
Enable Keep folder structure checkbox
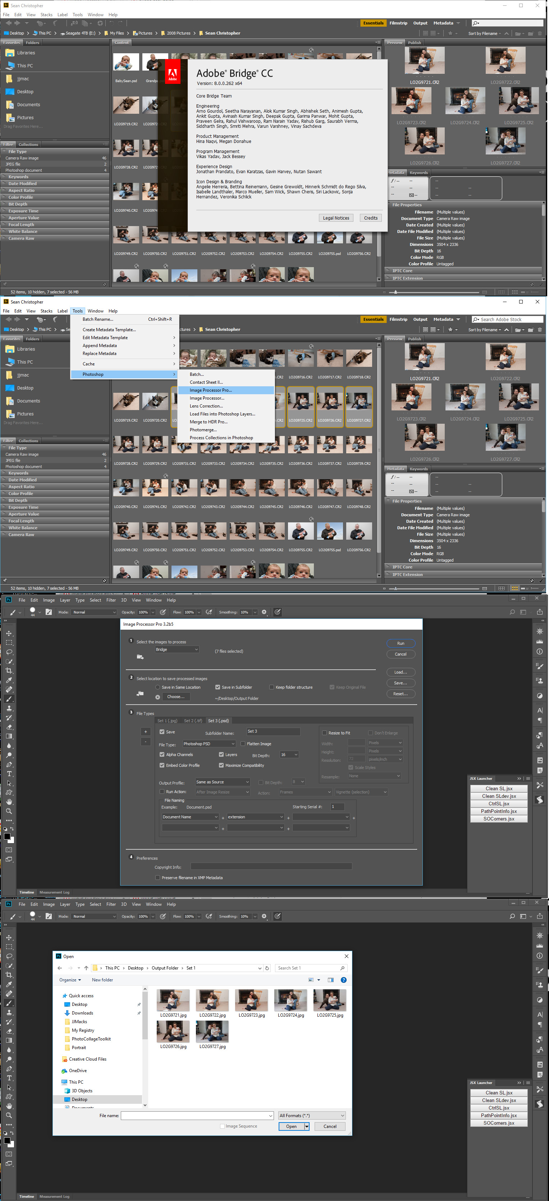pyautogui.click(x=271, y=687)
